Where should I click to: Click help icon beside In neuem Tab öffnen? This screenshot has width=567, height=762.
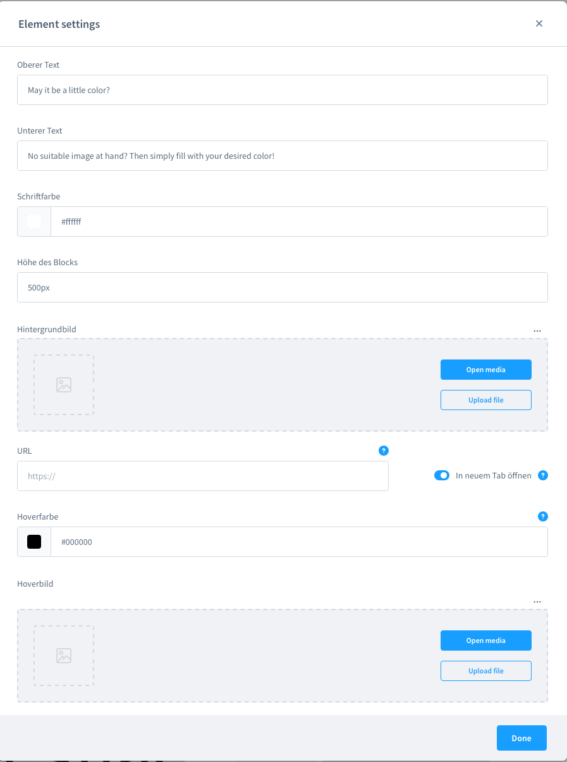(x=542, y=475)
